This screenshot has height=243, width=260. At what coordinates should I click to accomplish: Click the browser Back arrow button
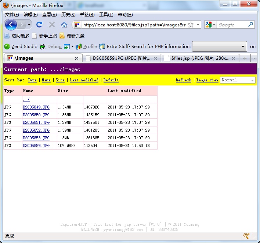(x=11, y=25)
